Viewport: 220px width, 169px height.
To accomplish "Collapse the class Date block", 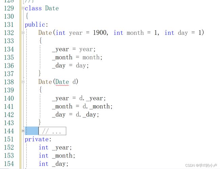I will tap(23, 8).
